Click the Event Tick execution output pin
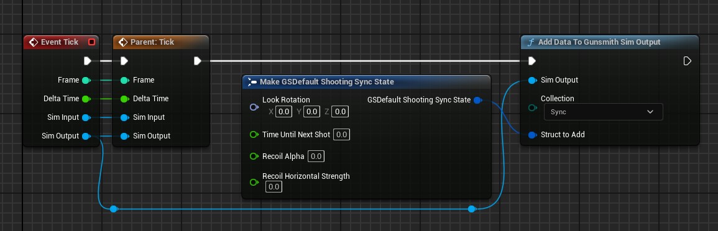 (x=88, y=61)
